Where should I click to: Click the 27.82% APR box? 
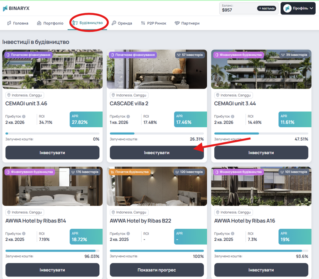86,119
